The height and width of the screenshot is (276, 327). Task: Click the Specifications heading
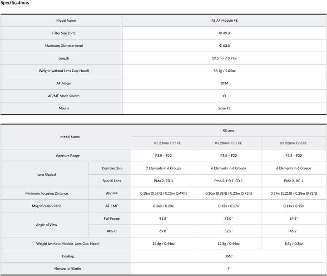[15, 3]
